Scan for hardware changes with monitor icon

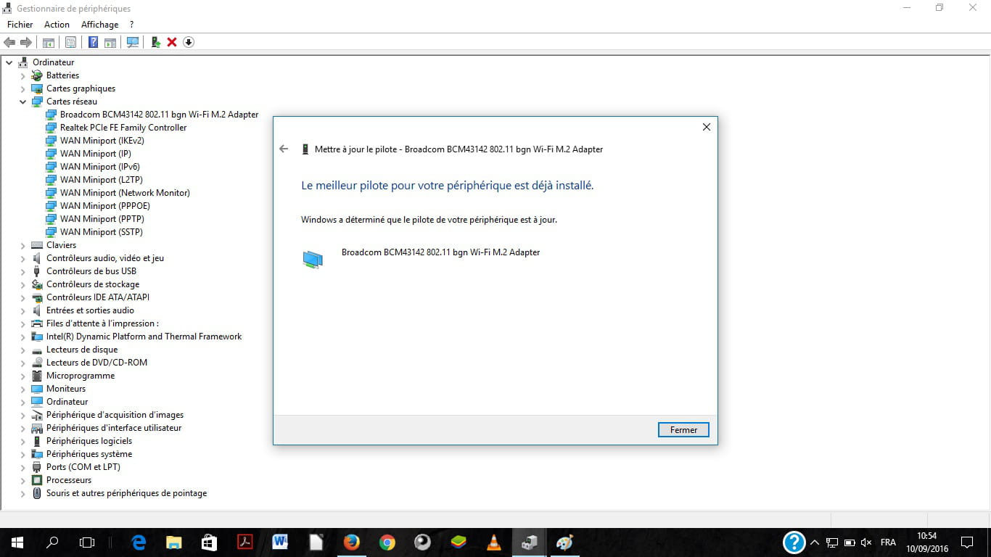(x=133, y=42)
